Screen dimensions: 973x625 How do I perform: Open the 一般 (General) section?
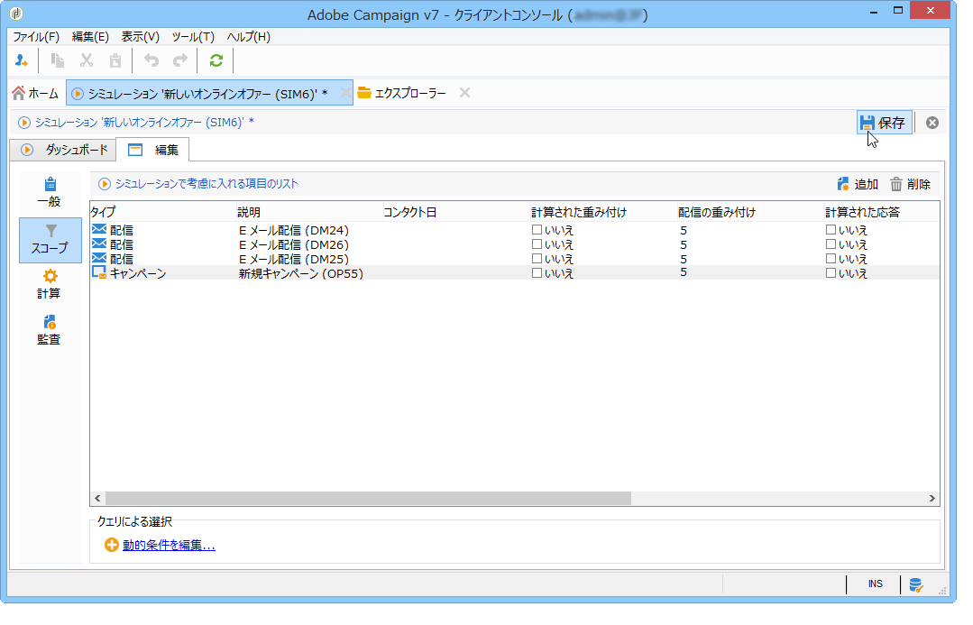pyautogui.click(x=50, y=193)
